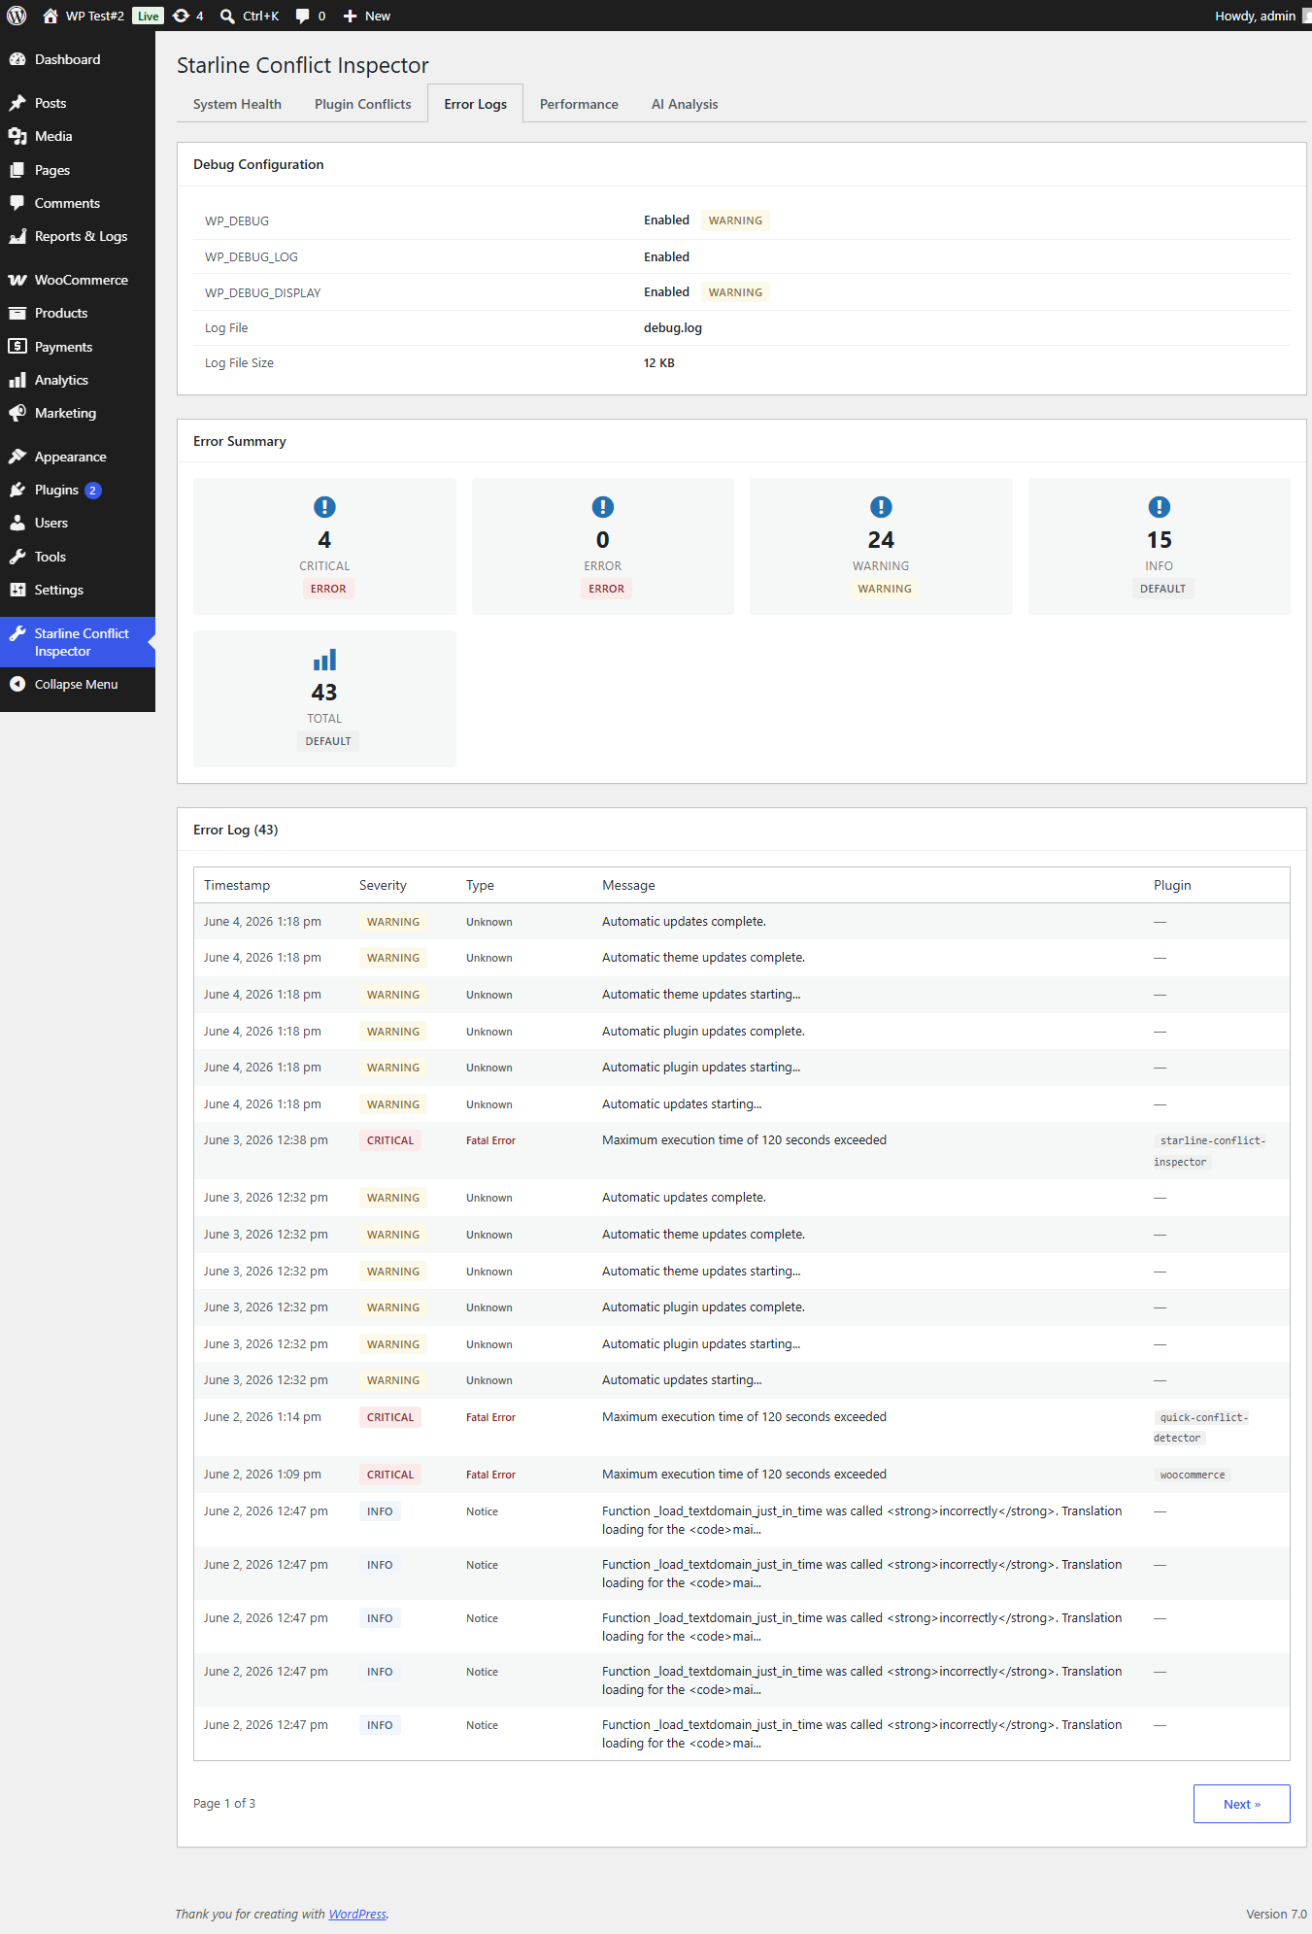This screenshot has width=1312, height=1934.
Task: Click the Live status badge
Action: [x=148, y=16]
